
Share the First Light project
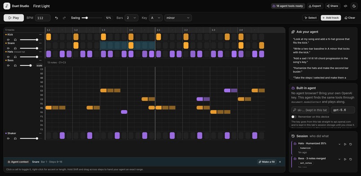tap(332, 6)
